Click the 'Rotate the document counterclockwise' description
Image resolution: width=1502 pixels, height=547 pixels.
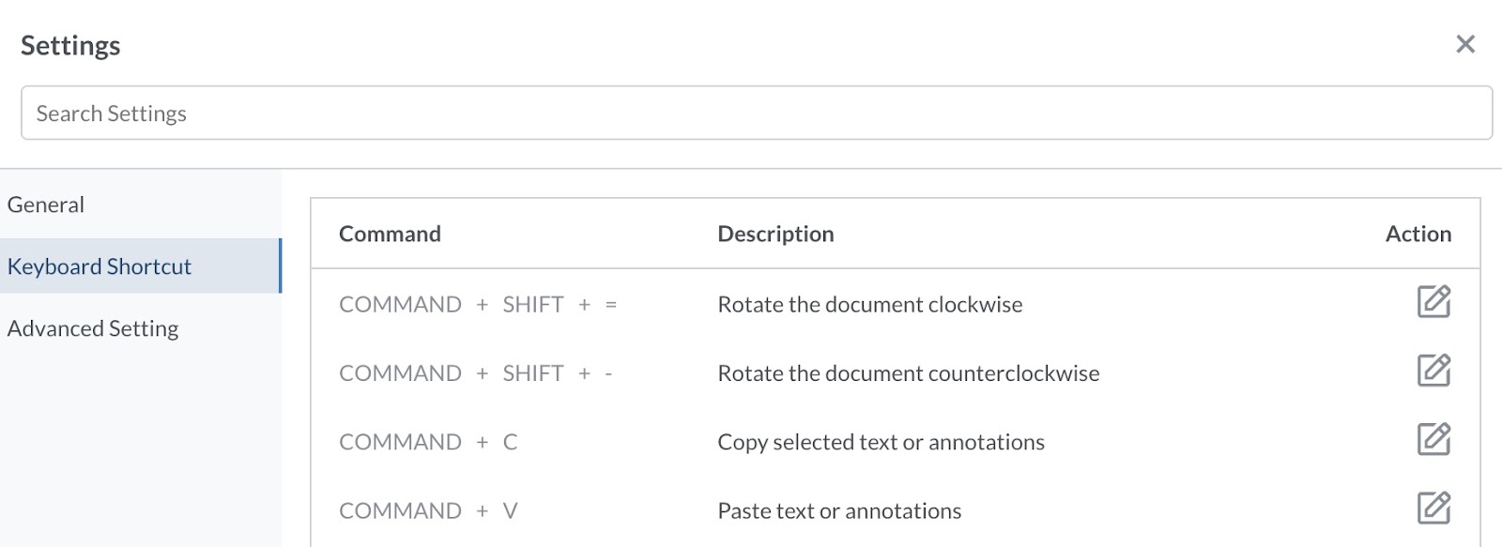pyautogui.click(x=909, y=373)
